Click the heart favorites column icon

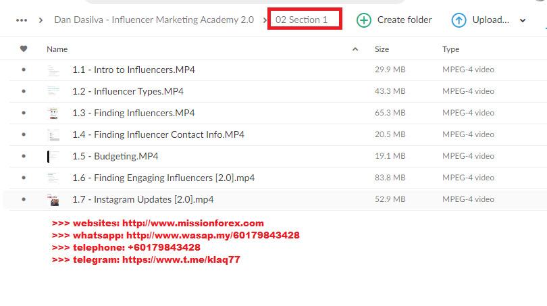tap(24, 49)
